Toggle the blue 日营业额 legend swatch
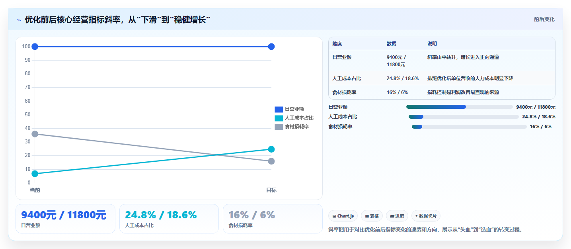 tap(279, 109)
